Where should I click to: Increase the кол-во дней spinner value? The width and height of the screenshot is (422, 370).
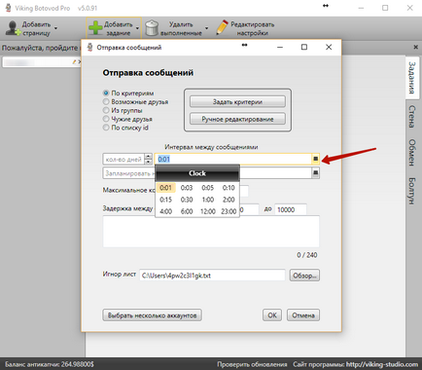[x=148, y=157]
